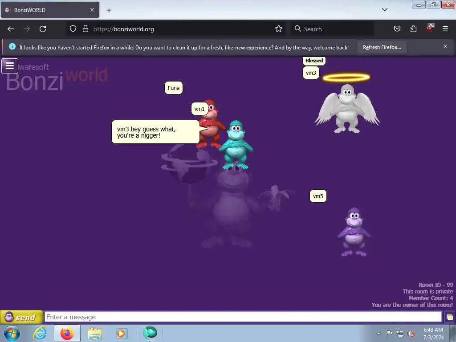
Task: Open the Windows Start menu
Action: point(12,333)
